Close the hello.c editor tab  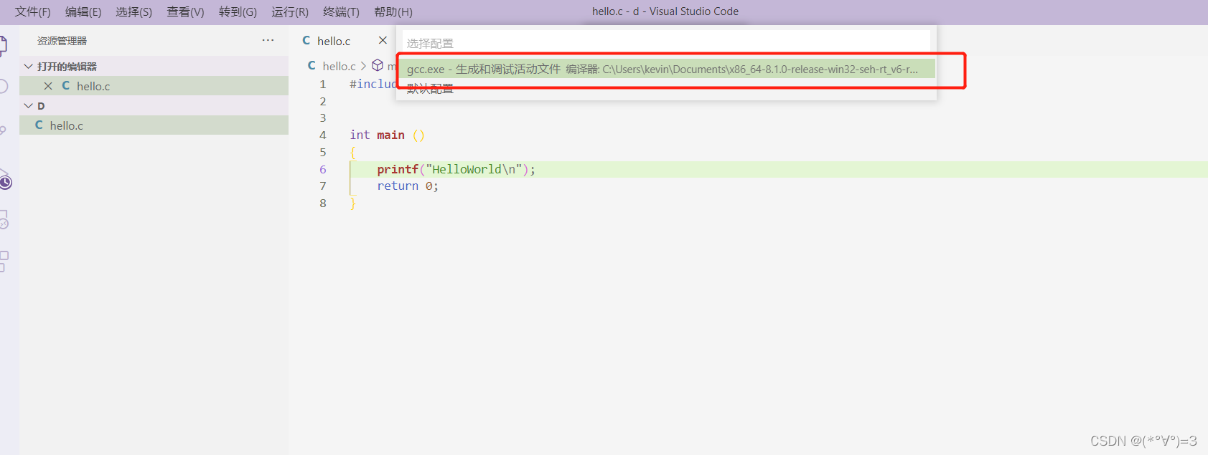pyautogui.click(x=383, y=40)
